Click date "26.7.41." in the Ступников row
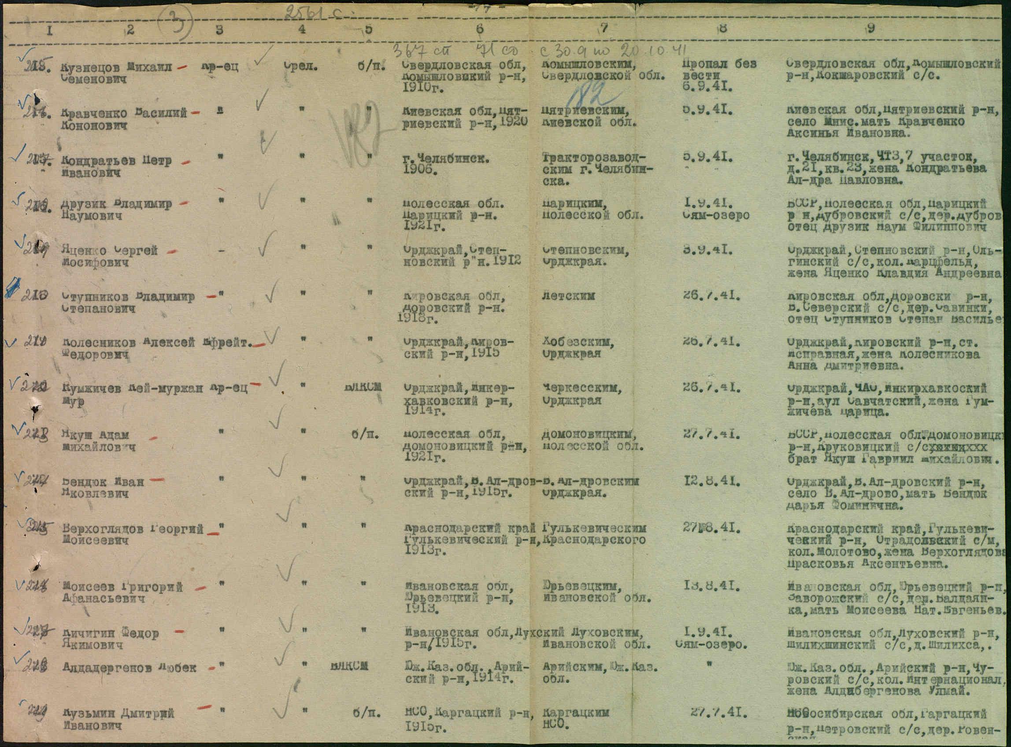 pyautogui.click(x=711, y=296)
